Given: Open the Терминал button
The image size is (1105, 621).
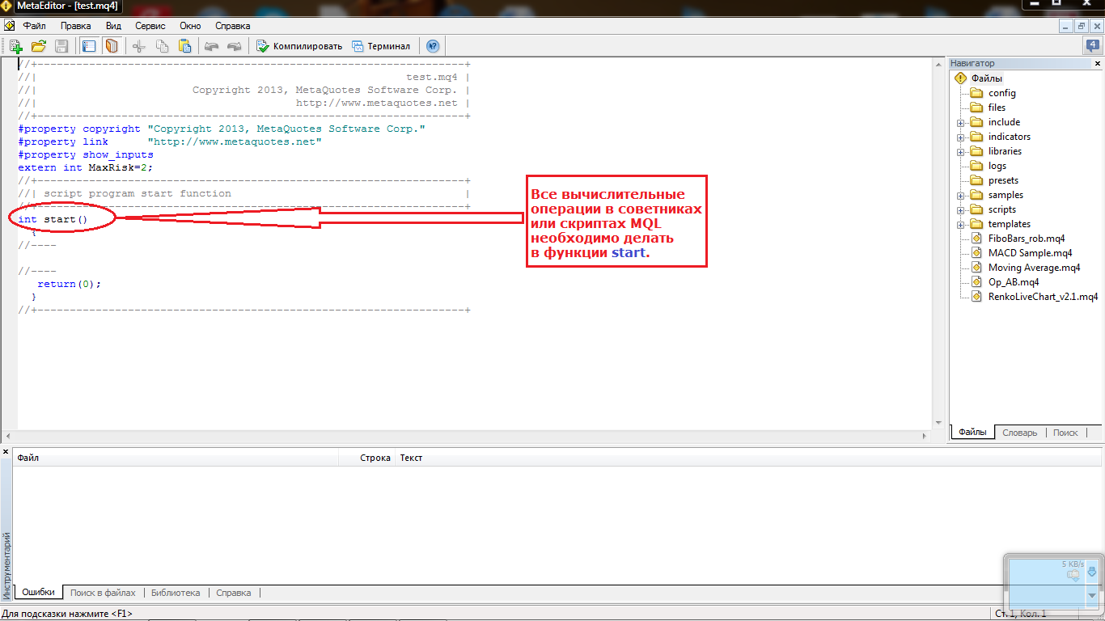Looking at the screenshot, I should coord(381,46).
